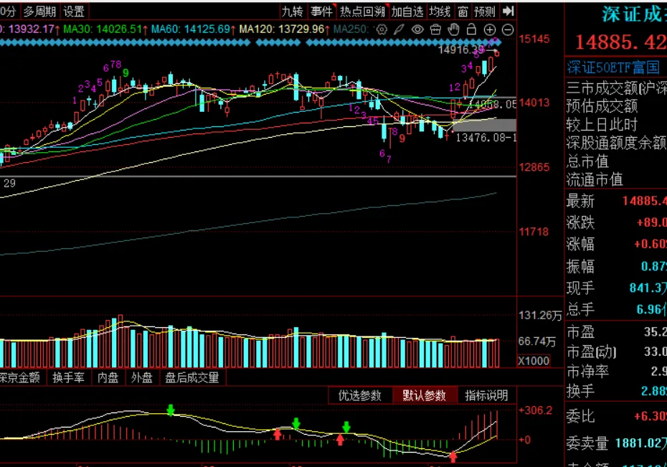The image size is (667, 467).
Task: Click the MA250 label
Action: point(351,29)
